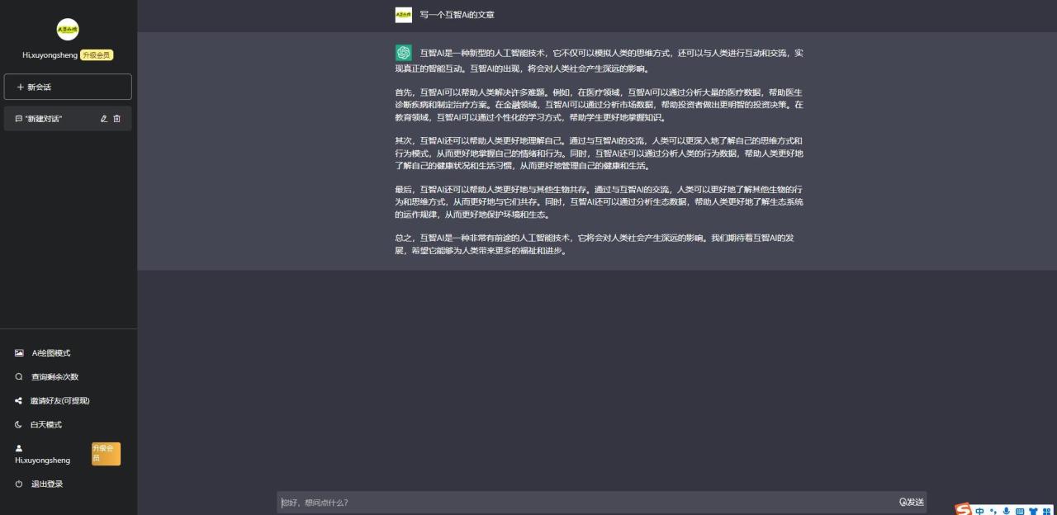The height and width of the screenshot is (515, 1057).
Task: Click the user avatar at the sidebar top
Action: [x=68, y=30]
